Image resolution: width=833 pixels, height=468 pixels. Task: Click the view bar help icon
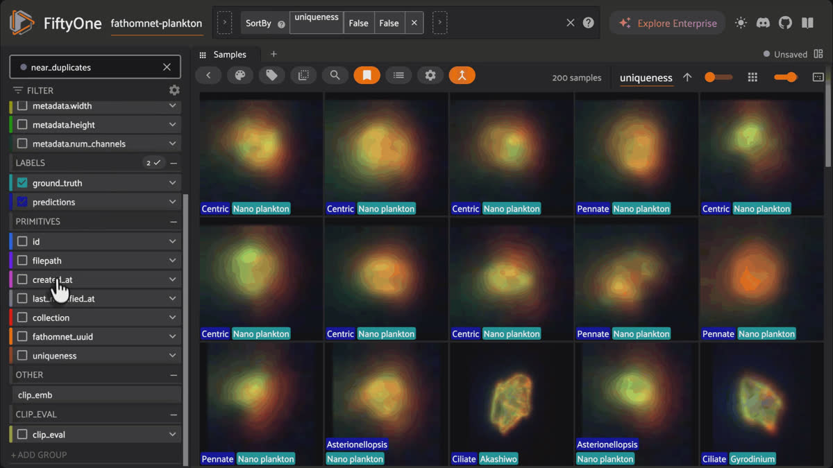coord(589,23)
